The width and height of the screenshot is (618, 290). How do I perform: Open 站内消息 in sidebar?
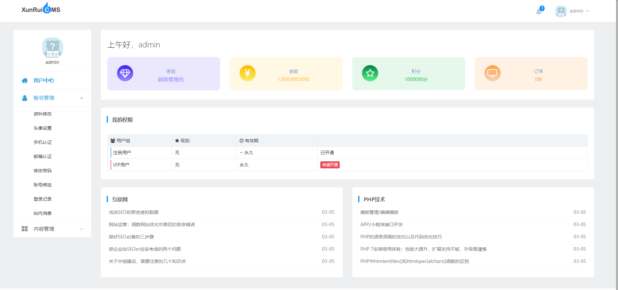coord(43,213)
